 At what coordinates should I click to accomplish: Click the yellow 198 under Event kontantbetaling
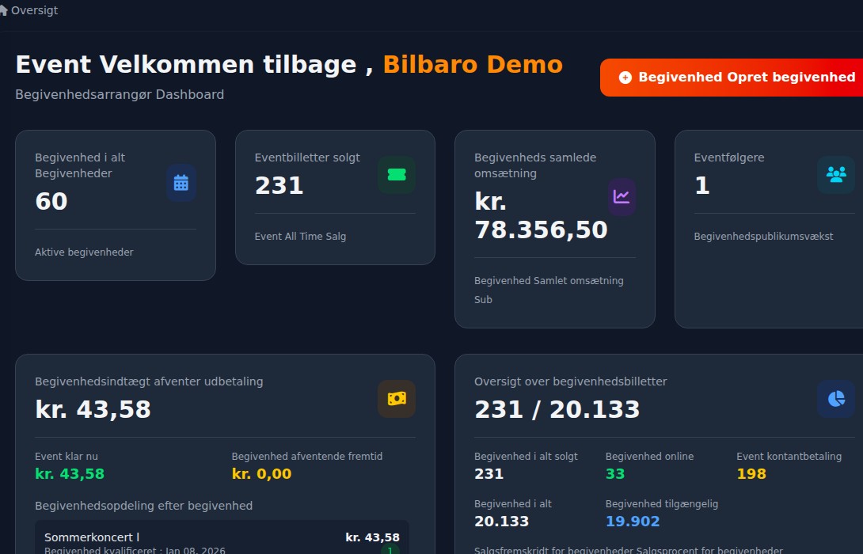(x=751, y=474)
